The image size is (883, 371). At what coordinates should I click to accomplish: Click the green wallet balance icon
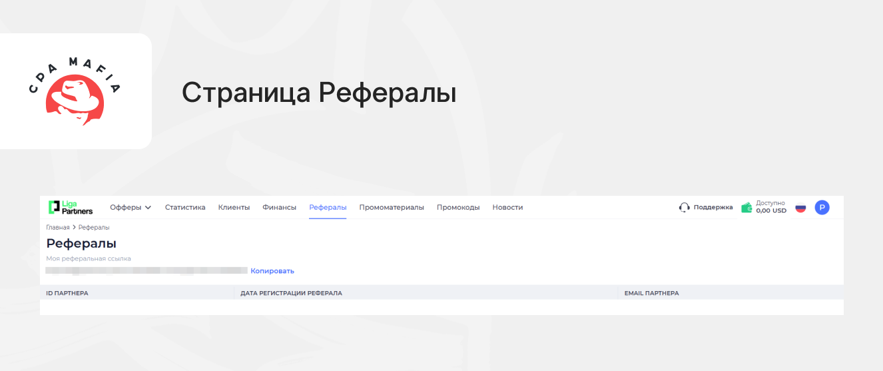tap(747, 207)
